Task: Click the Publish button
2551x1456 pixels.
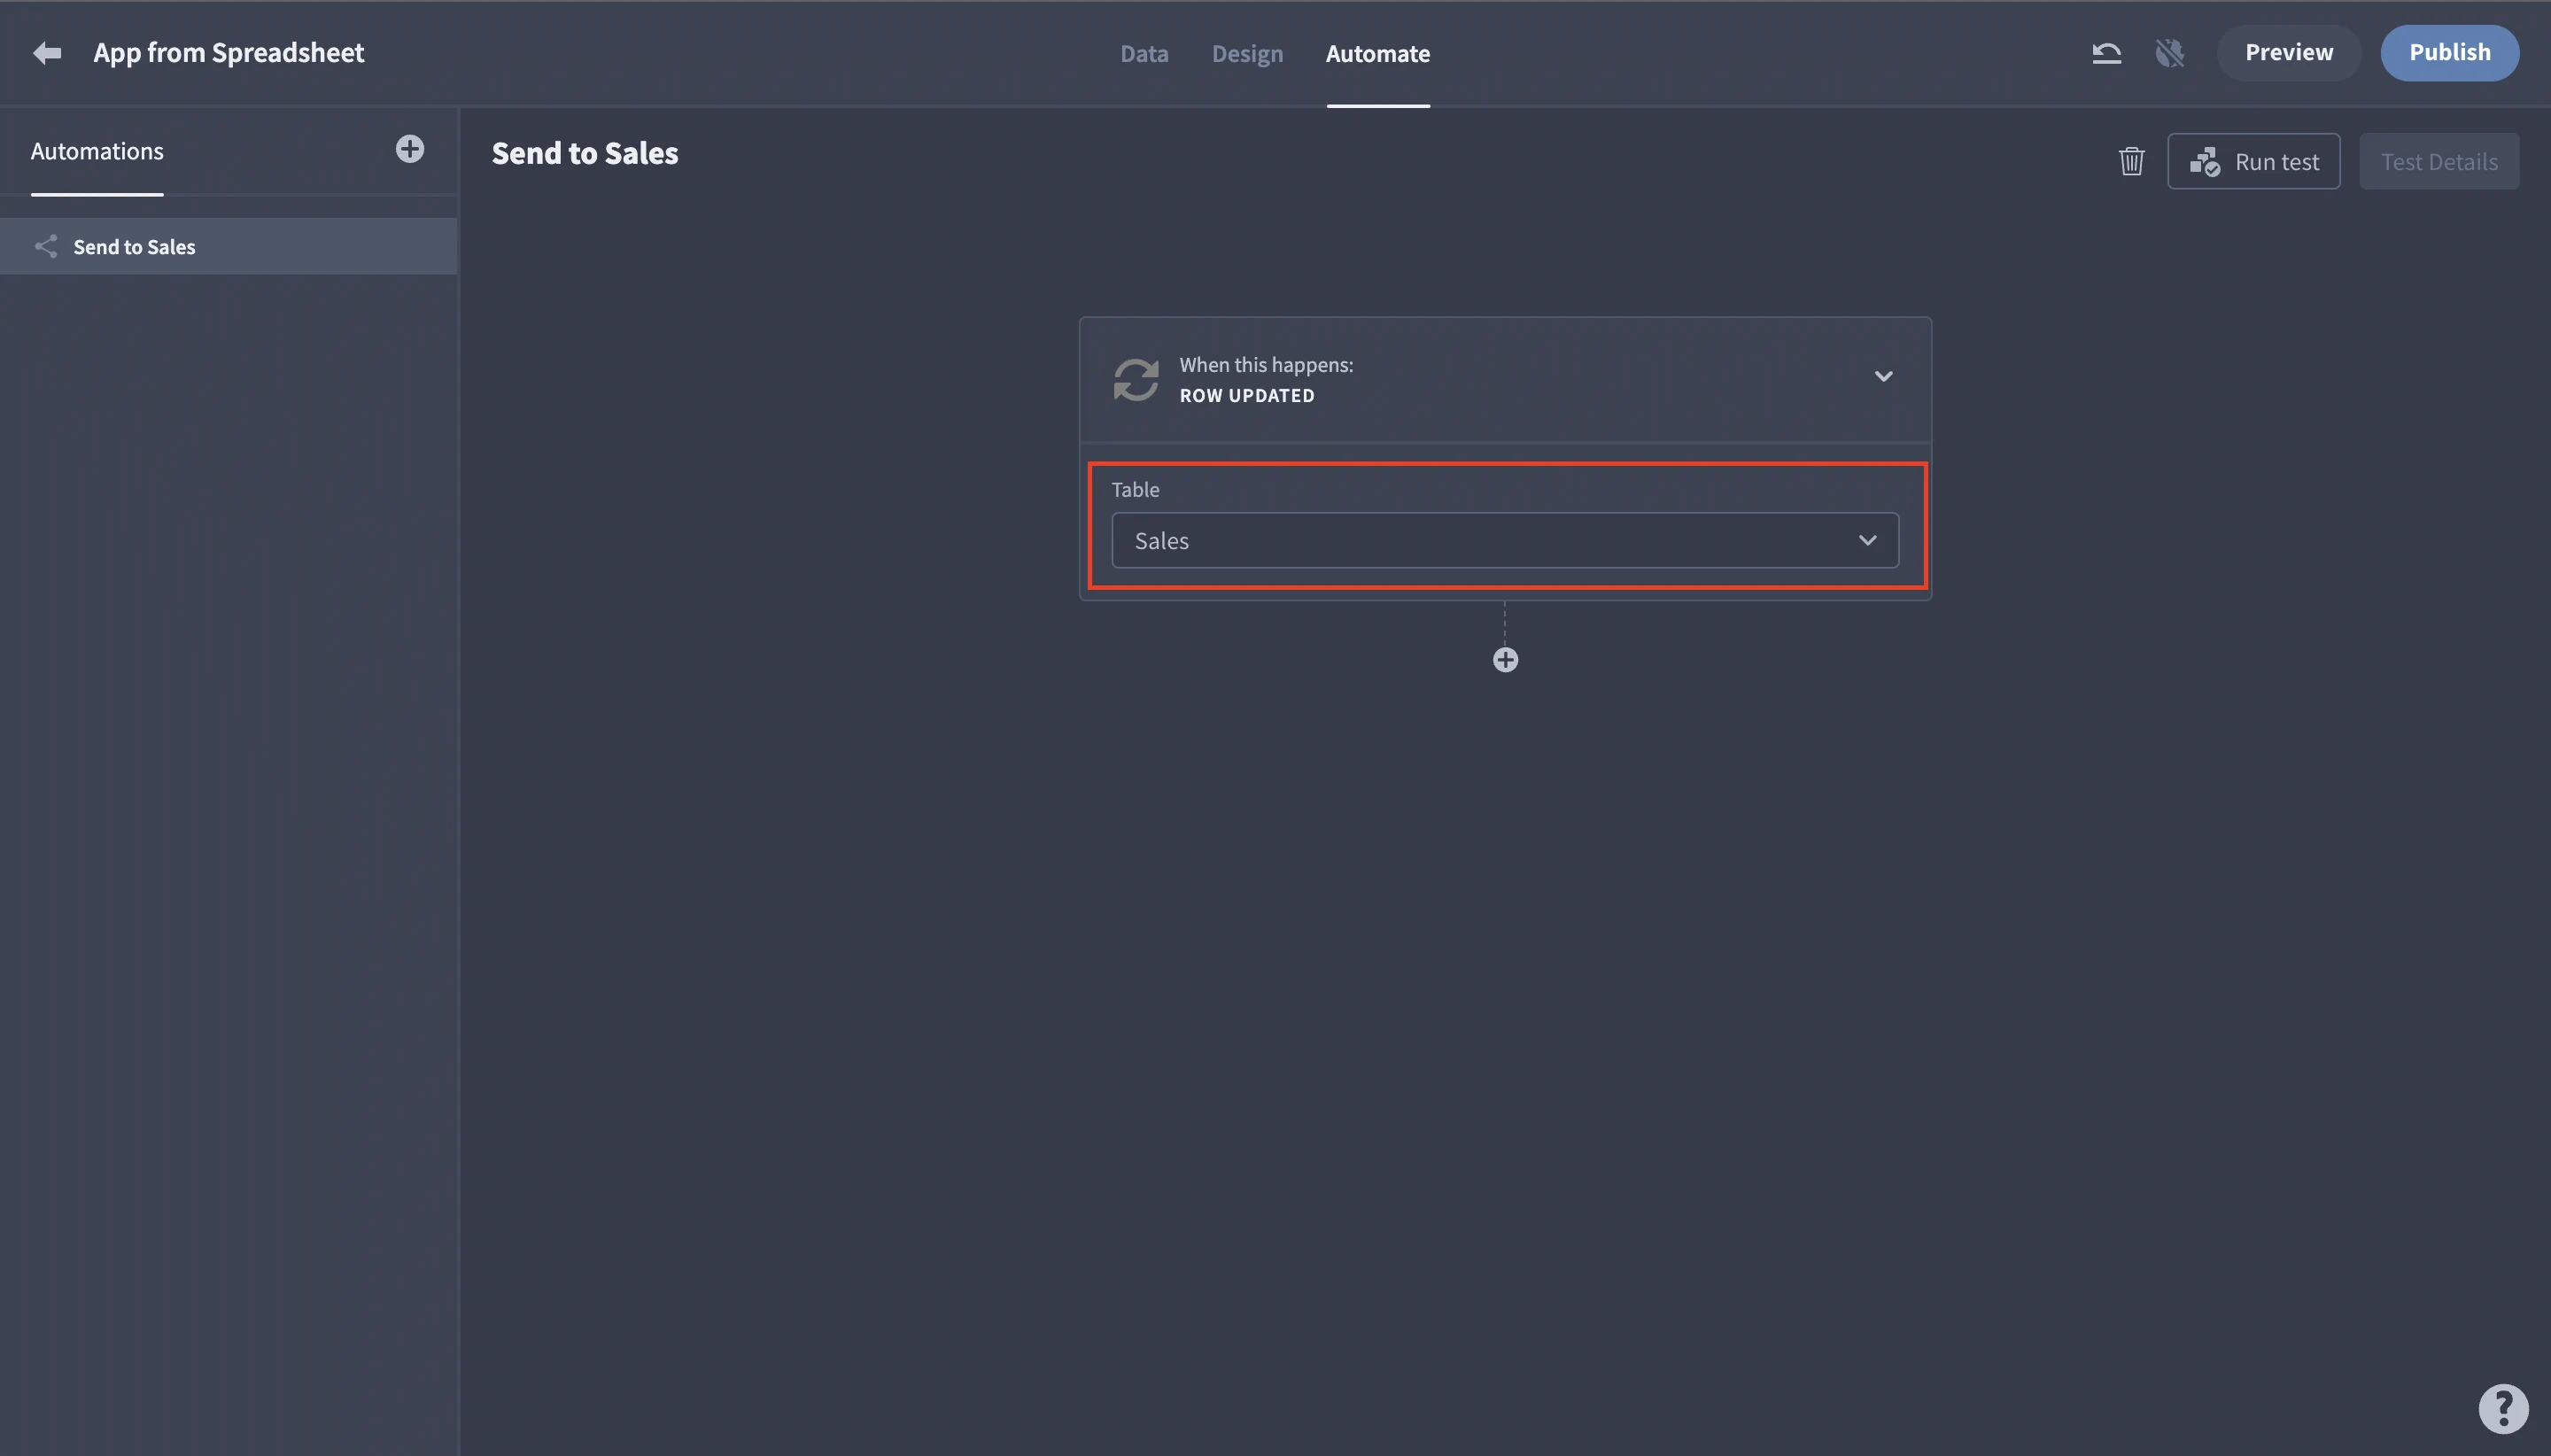Action: pyautogui.click(x=2449, y=53)
